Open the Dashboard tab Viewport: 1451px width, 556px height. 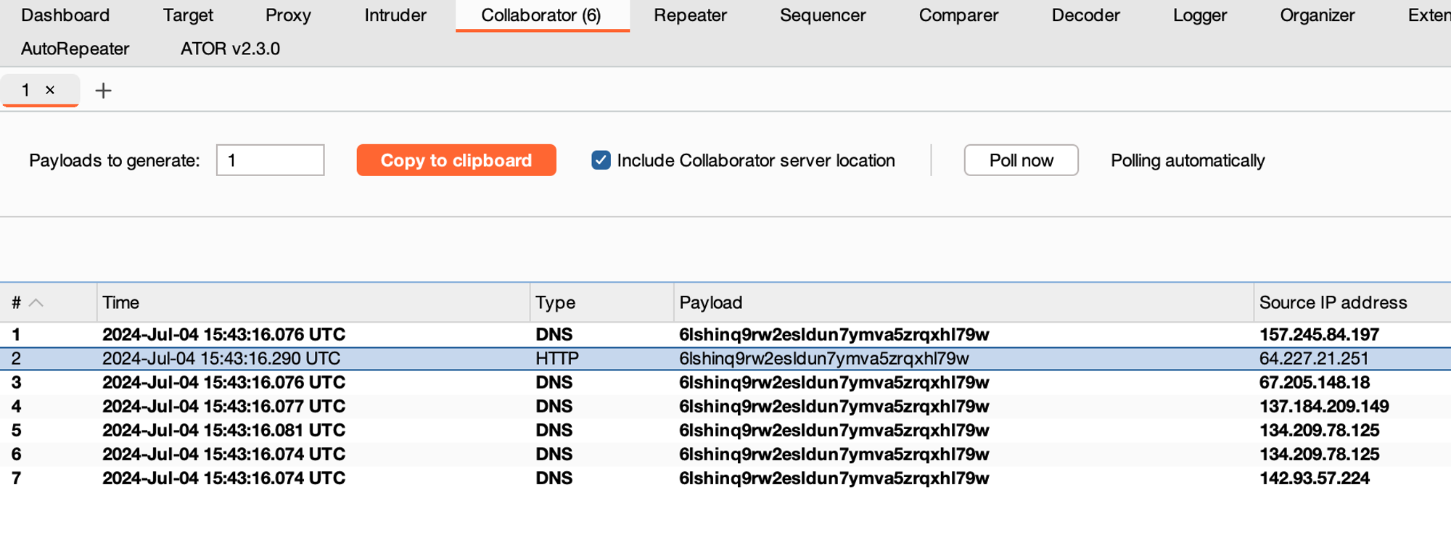[x=65, y=15]
